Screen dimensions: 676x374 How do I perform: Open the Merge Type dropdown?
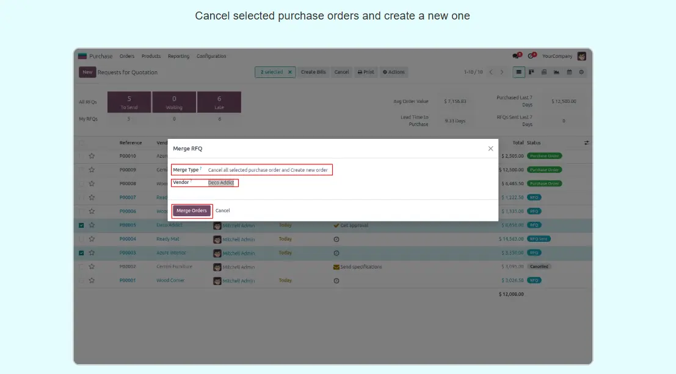(x=269, y=170)
